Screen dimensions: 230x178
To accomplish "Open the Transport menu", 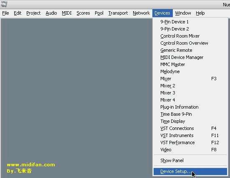I will tap(118, 13).
